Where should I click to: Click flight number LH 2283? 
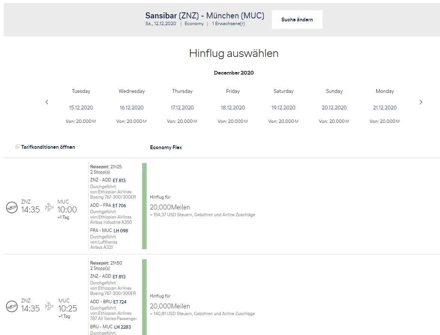tap(122, 327)
